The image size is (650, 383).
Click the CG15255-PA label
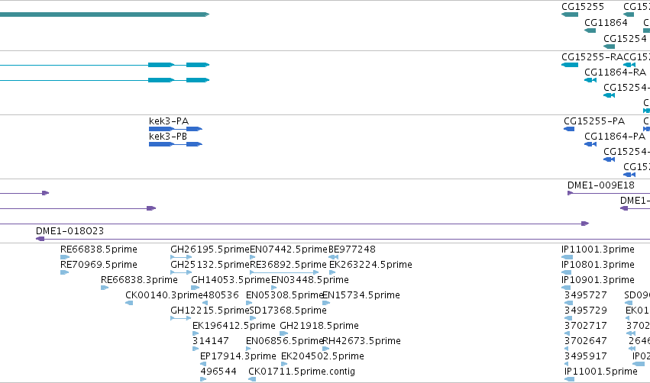pos(594,121)
